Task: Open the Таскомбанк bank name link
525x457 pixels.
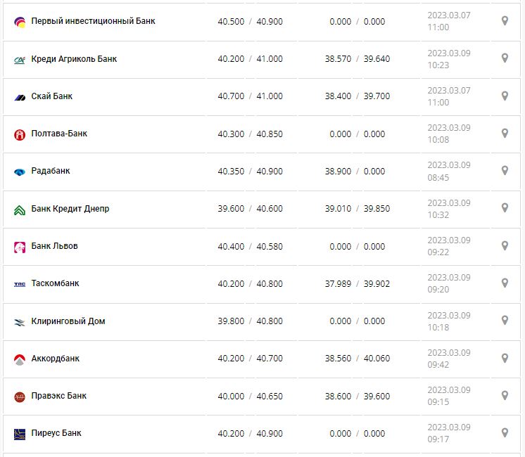Action: [x=56, y=283]
